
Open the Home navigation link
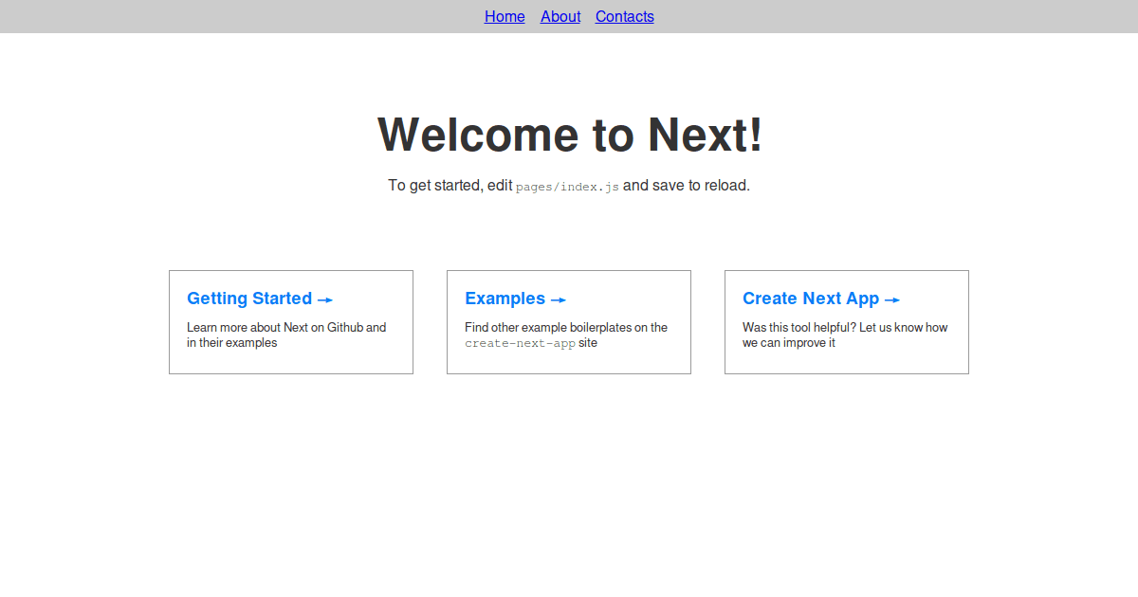pyautogui.click(x=505, y=17)
